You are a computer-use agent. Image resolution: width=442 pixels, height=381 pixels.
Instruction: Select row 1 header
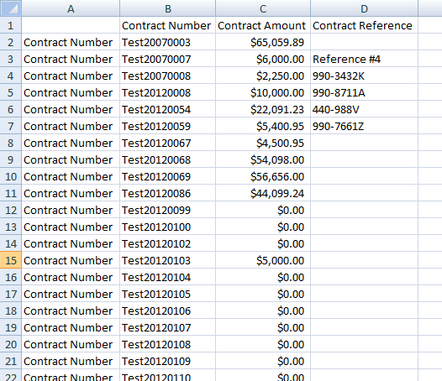point(11,25)
